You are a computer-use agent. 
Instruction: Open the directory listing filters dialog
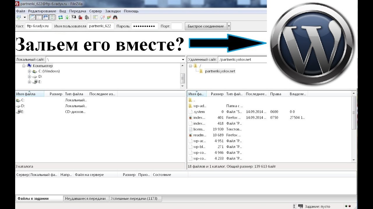coord(95,17)
